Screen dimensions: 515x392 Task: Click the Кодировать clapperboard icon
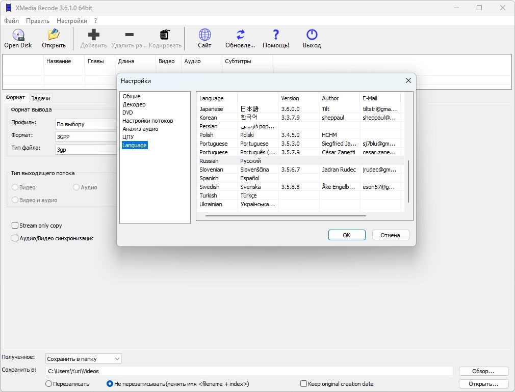tap(165, 35)
